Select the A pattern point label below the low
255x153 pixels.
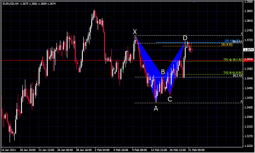(156, 108)
